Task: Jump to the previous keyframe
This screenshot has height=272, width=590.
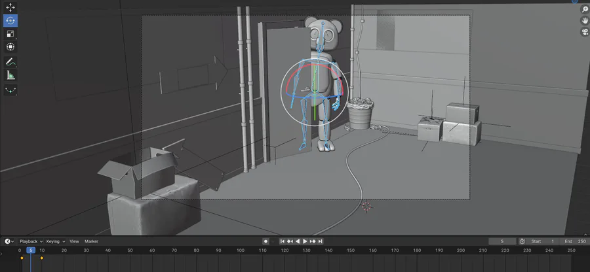Action: point(290,241)
